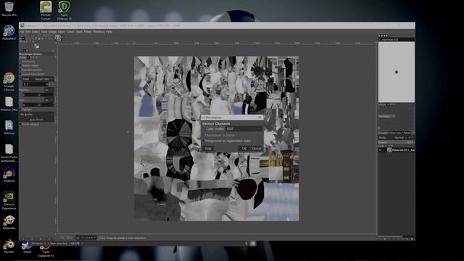This screenshot has width=464, height=261.
Task: Open the Size unit px dropdown
Action: [49, 100]
